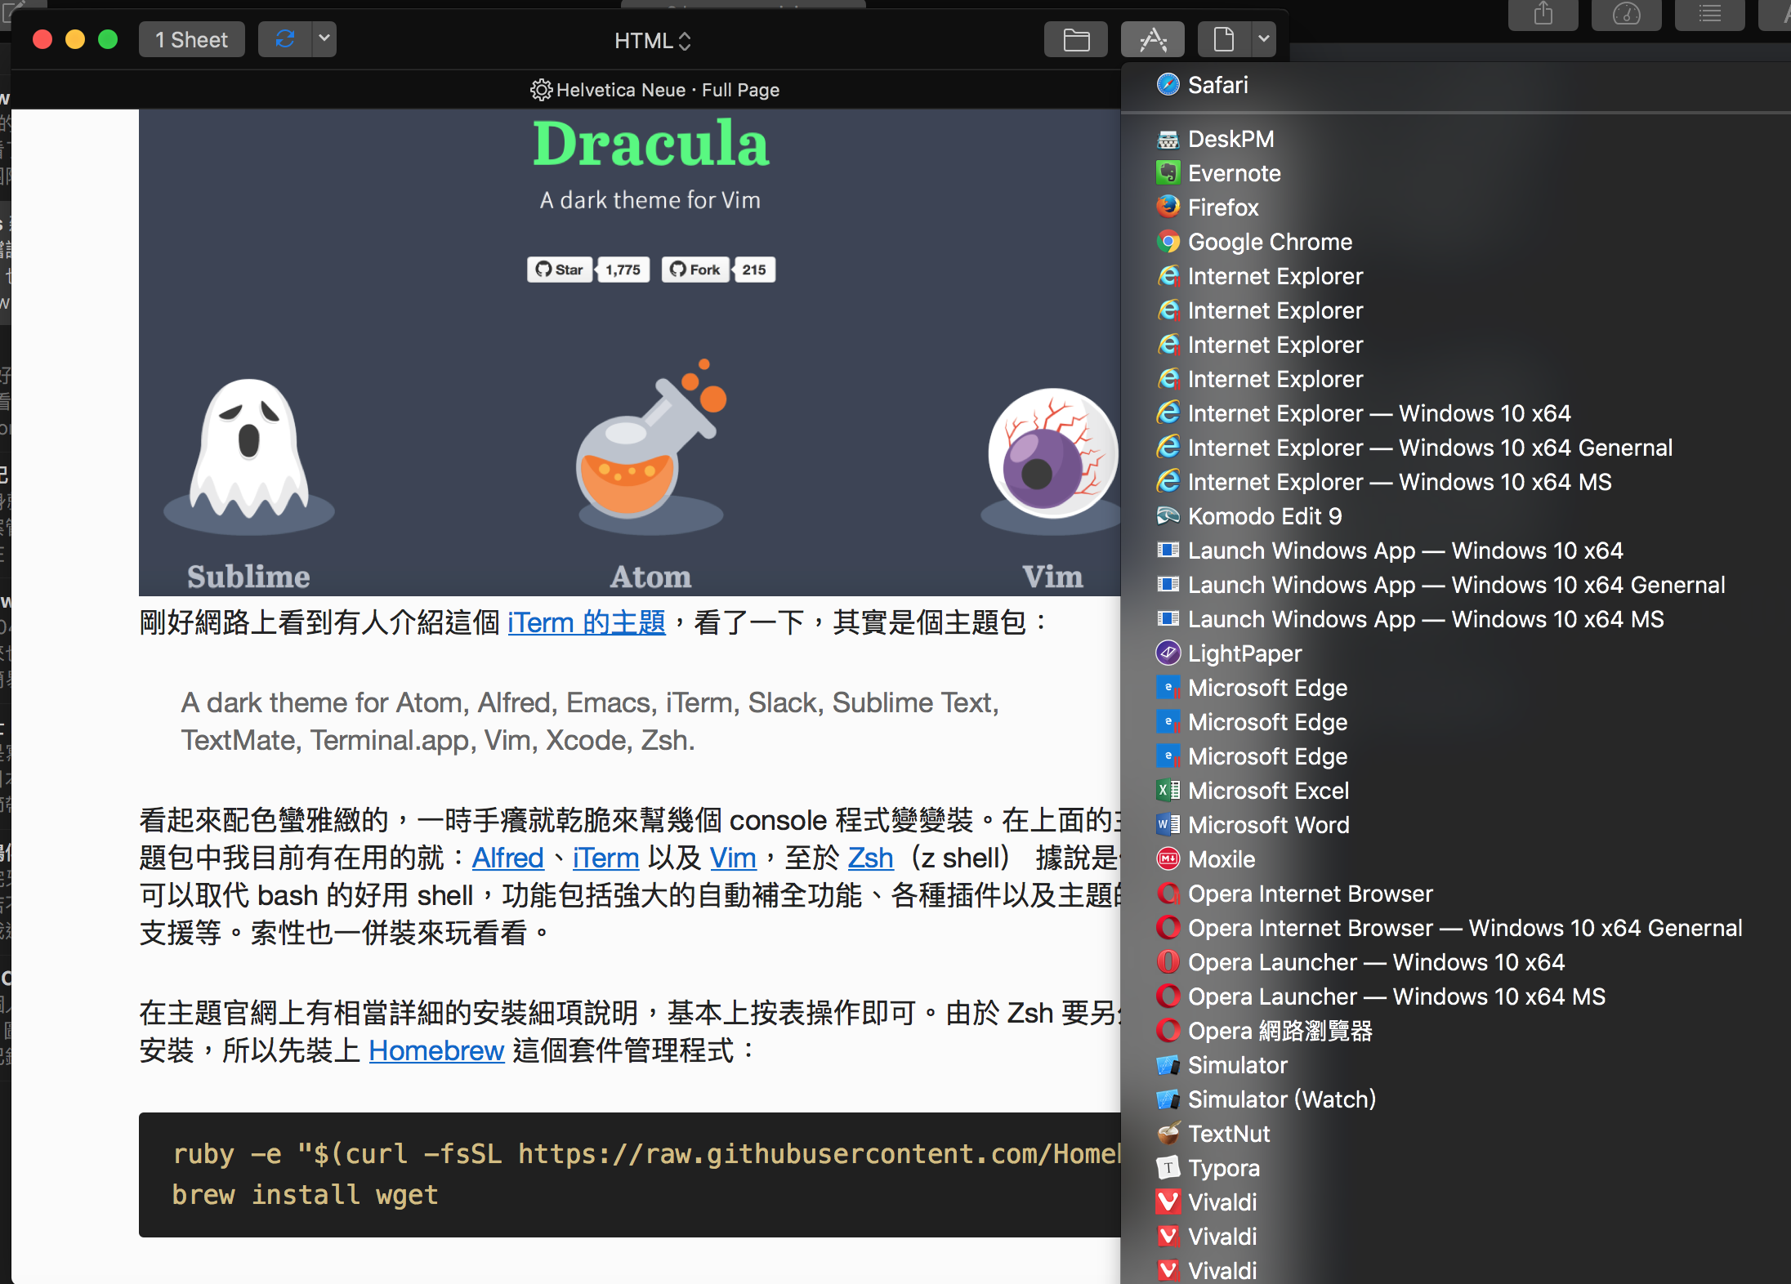Click the blue refresh preview icon
Image resolution: width=1791 pixels, height=1284 pixels.
tap(284, 39)
